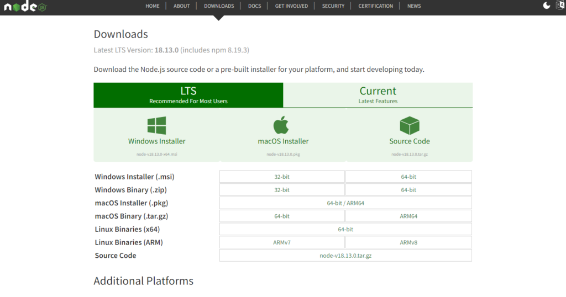Download Linux Binaries (x64) 64-bit

click(x=345, y=229)
